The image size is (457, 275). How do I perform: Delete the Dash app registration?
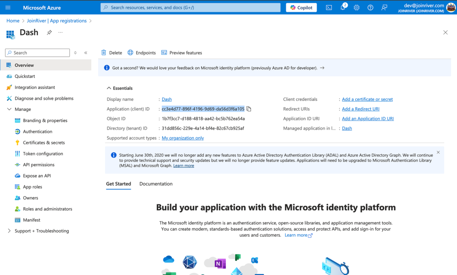click(111, 52)
